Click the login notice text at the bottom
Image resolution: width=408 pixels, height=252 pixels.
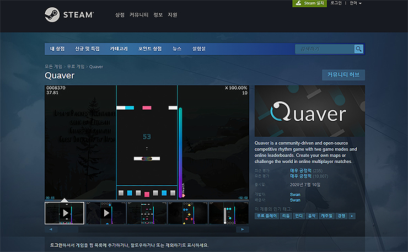click(x=129, y=245)
